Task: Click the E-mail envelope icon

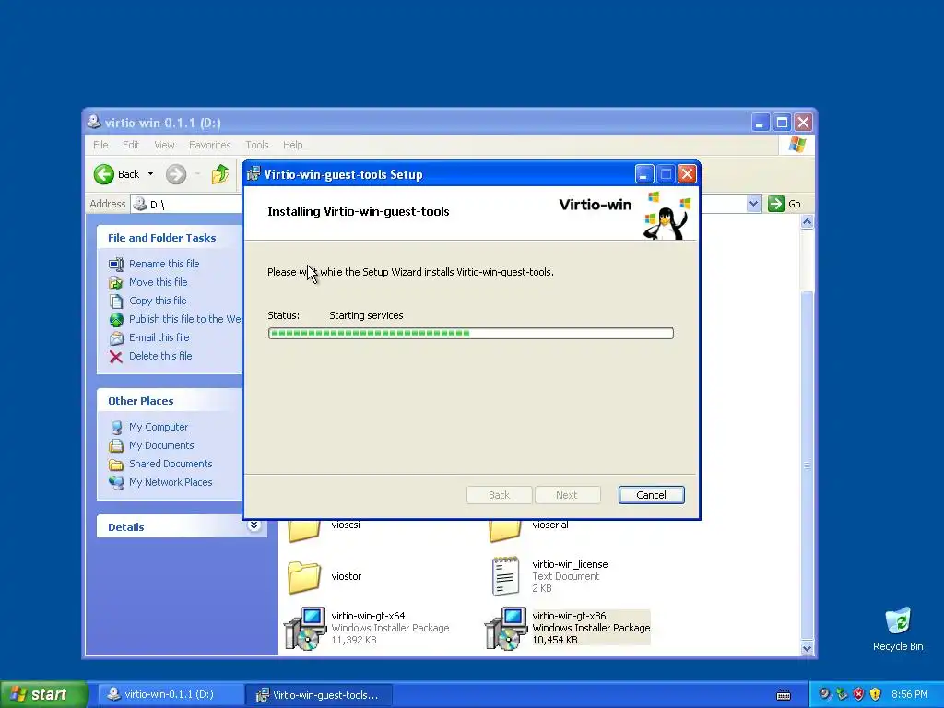Action: 116,337
